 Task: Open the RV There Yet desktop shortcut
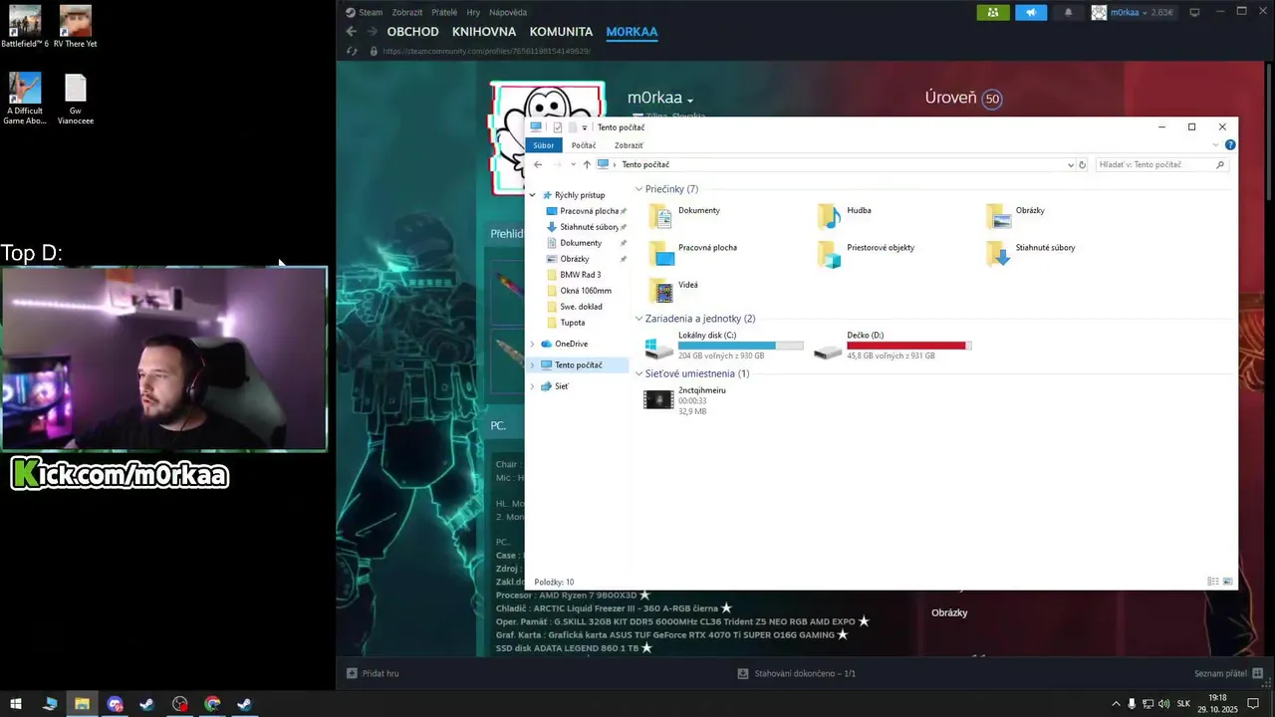point(76,27)
